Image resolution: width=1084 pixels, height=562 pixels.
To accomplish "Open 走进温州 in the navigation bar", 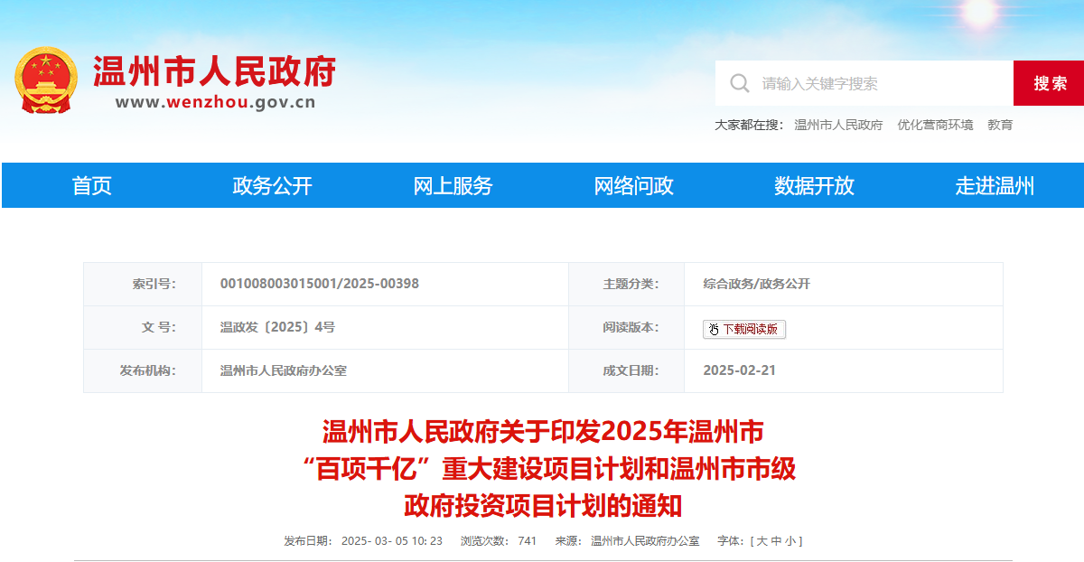I will (995, 186).
